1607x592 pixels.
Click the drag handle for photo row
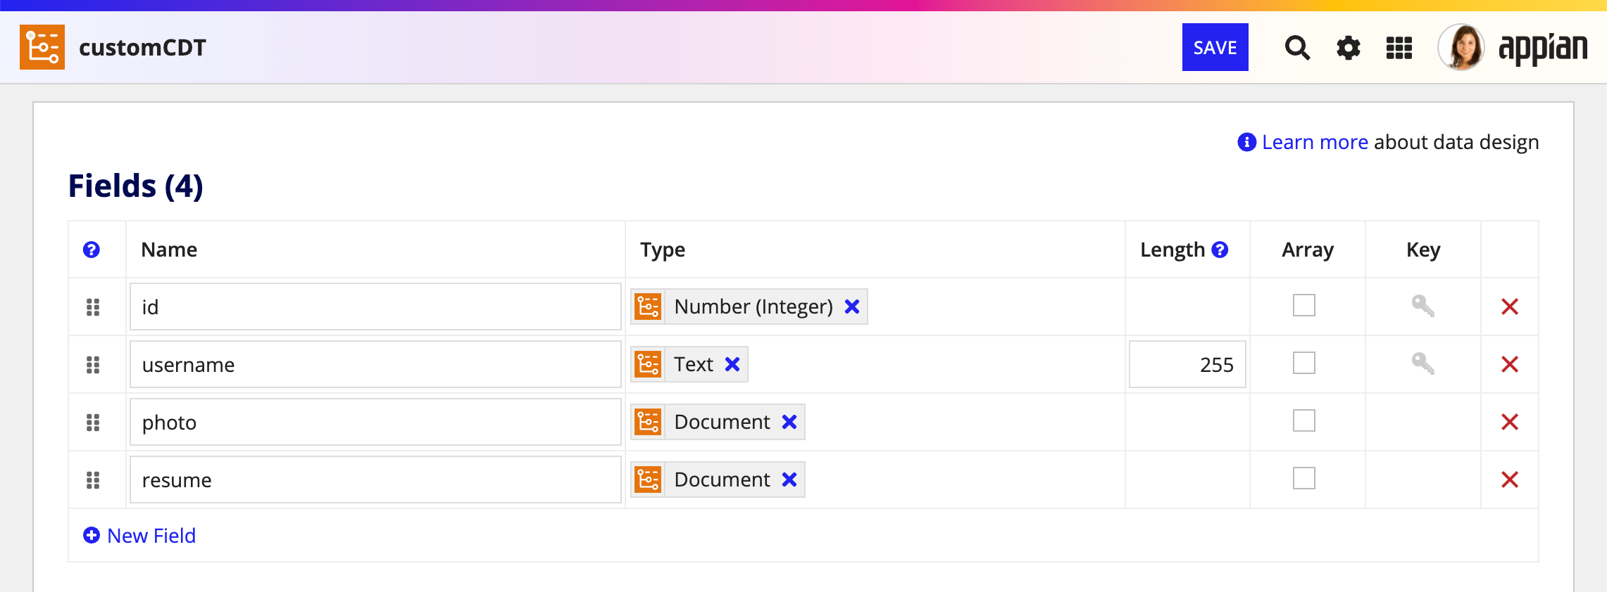[93, 423]
